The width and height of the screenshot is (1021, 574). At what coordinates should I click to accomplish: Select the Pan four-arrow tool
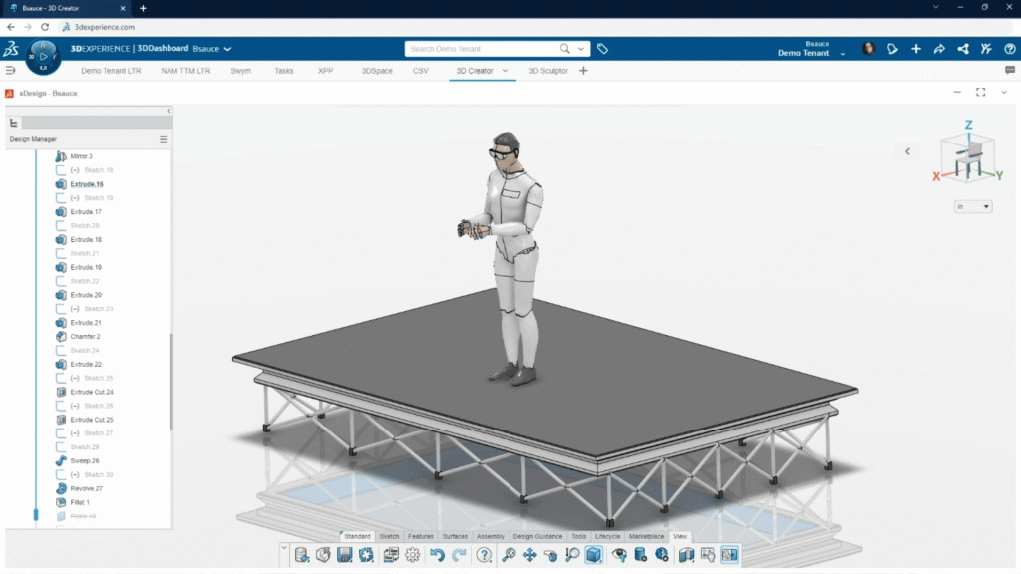529,555
